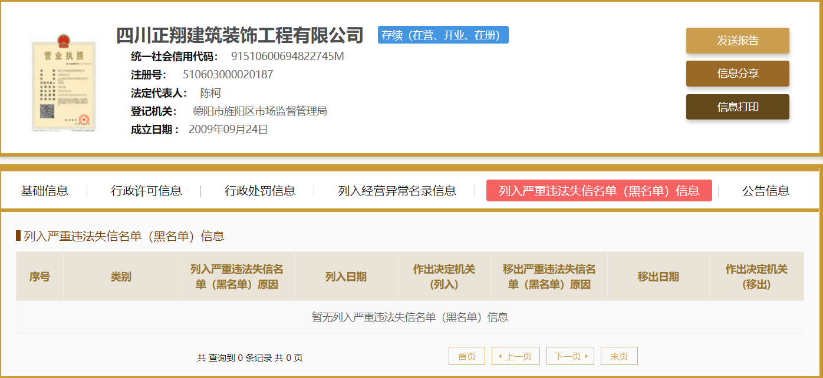Select credit code 91510600694822745M
Viewport: 823px width, 378px height.
(x=287, y=57)
